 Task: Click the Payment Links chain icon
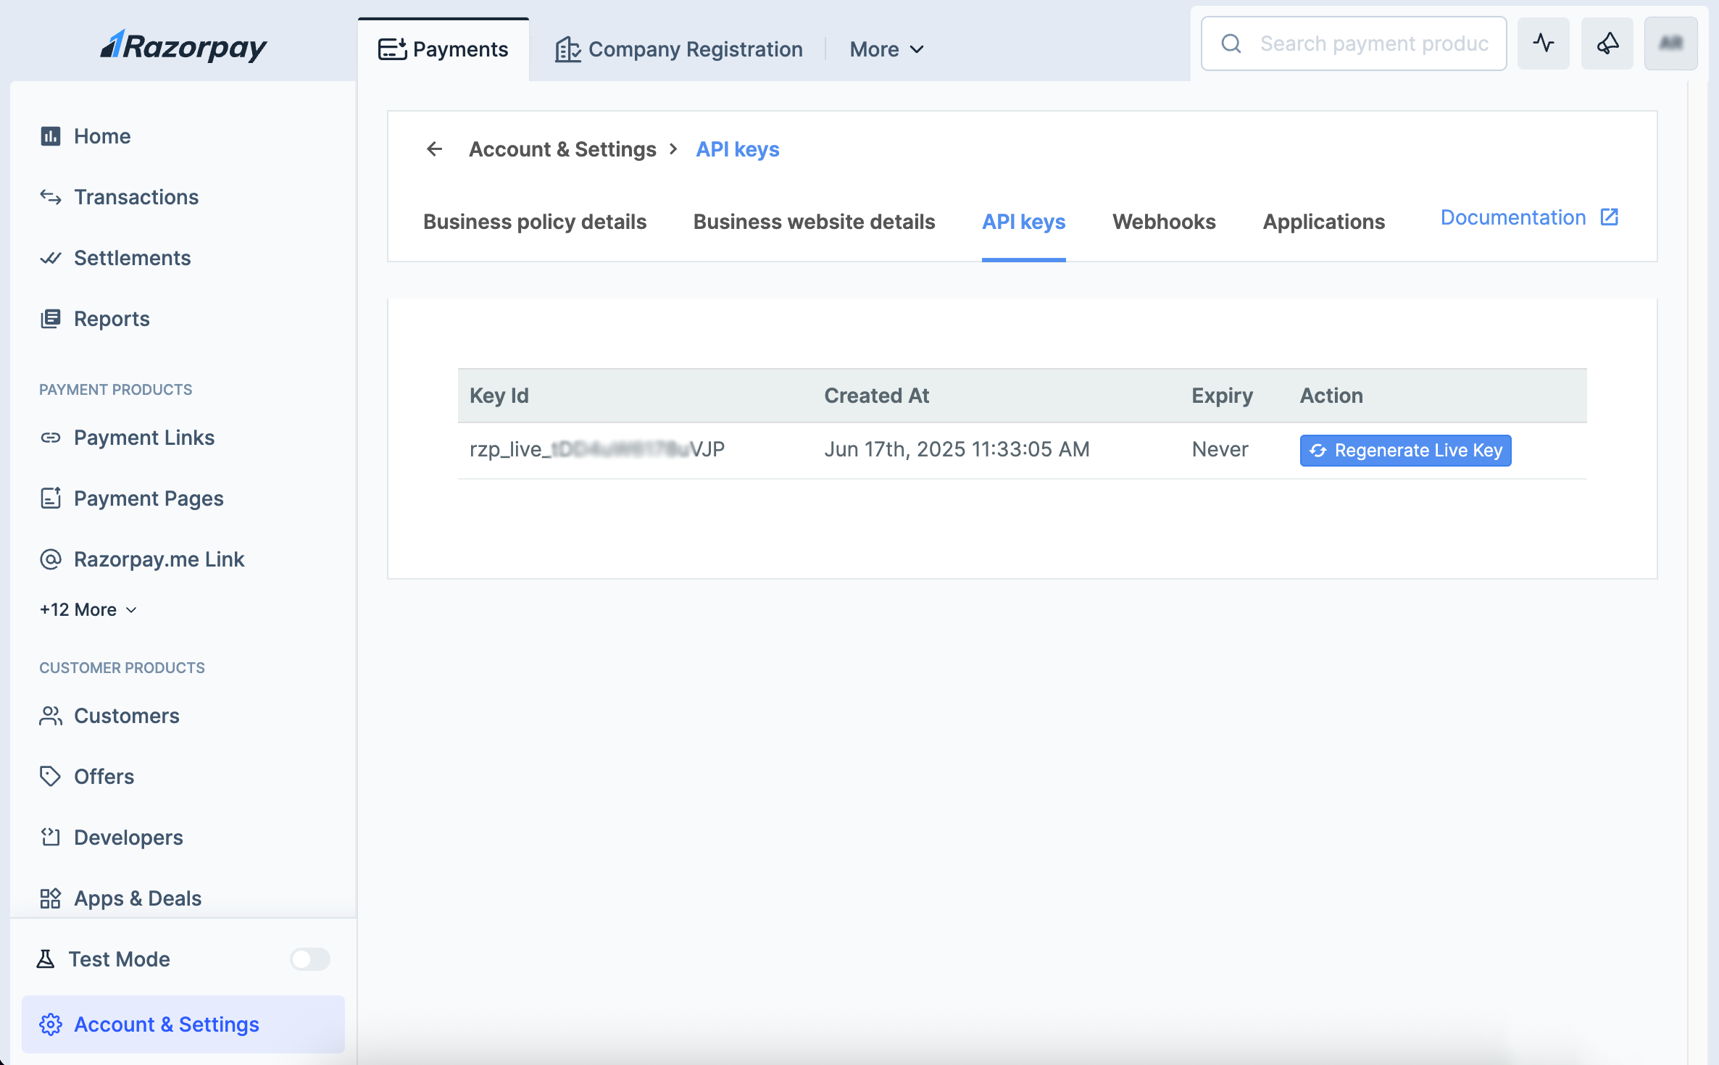[51, 438]
